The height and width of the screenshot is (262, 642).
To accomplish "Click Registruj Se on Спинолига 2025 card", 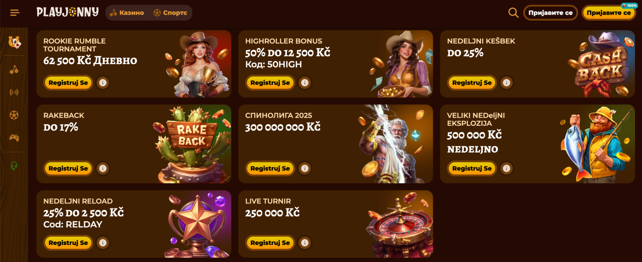I will pyautogui.click(x=270, y=168).
